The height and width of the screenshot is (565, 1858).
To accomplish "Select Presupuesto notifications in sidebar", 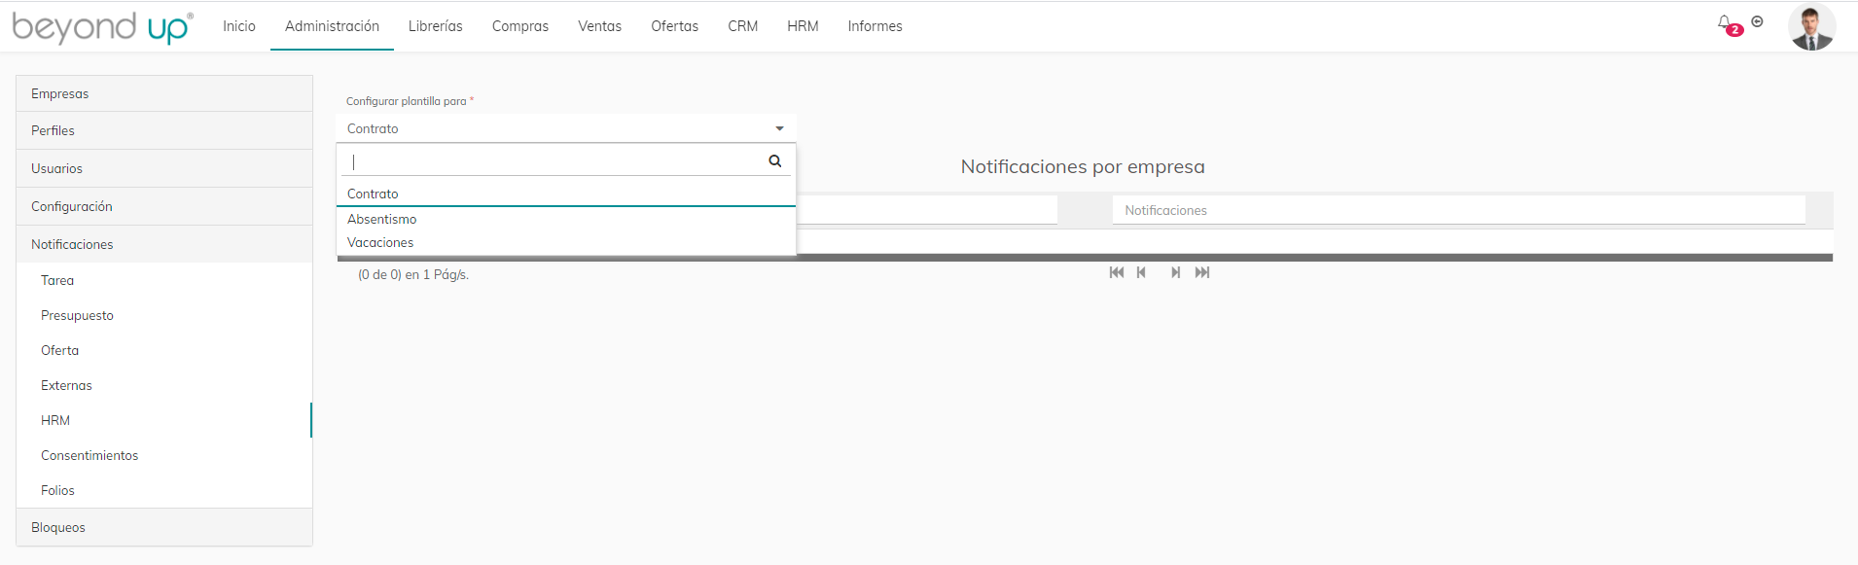I will [x=77, y=315].
